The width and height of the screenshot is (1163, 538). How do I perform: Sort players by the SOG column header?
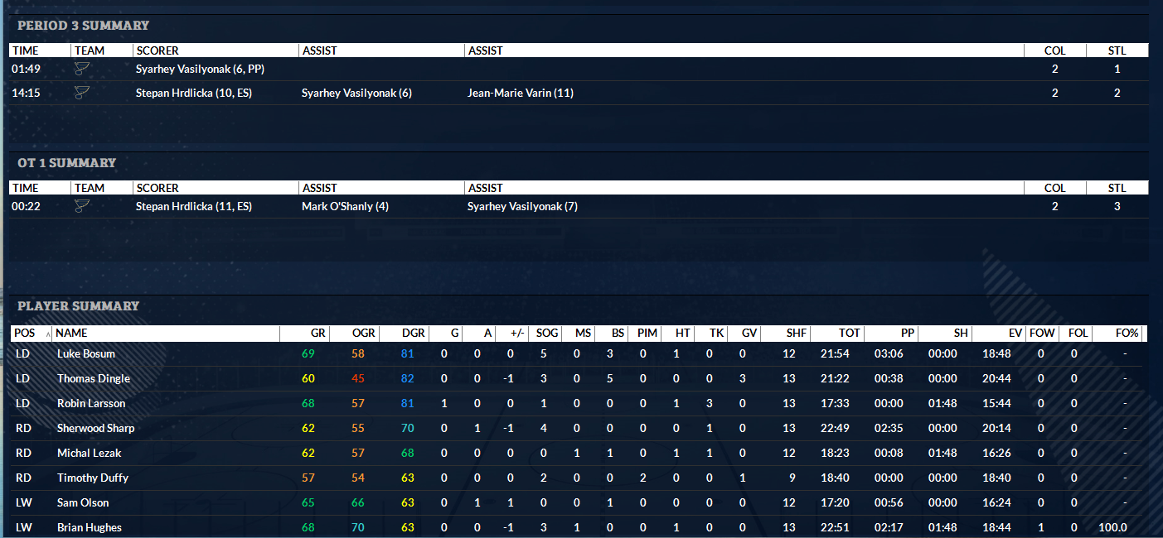pos(547,333)
